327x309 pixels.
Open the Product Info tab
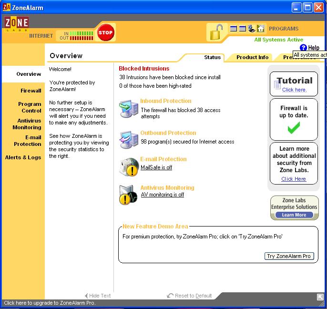(x=252, y=57)
